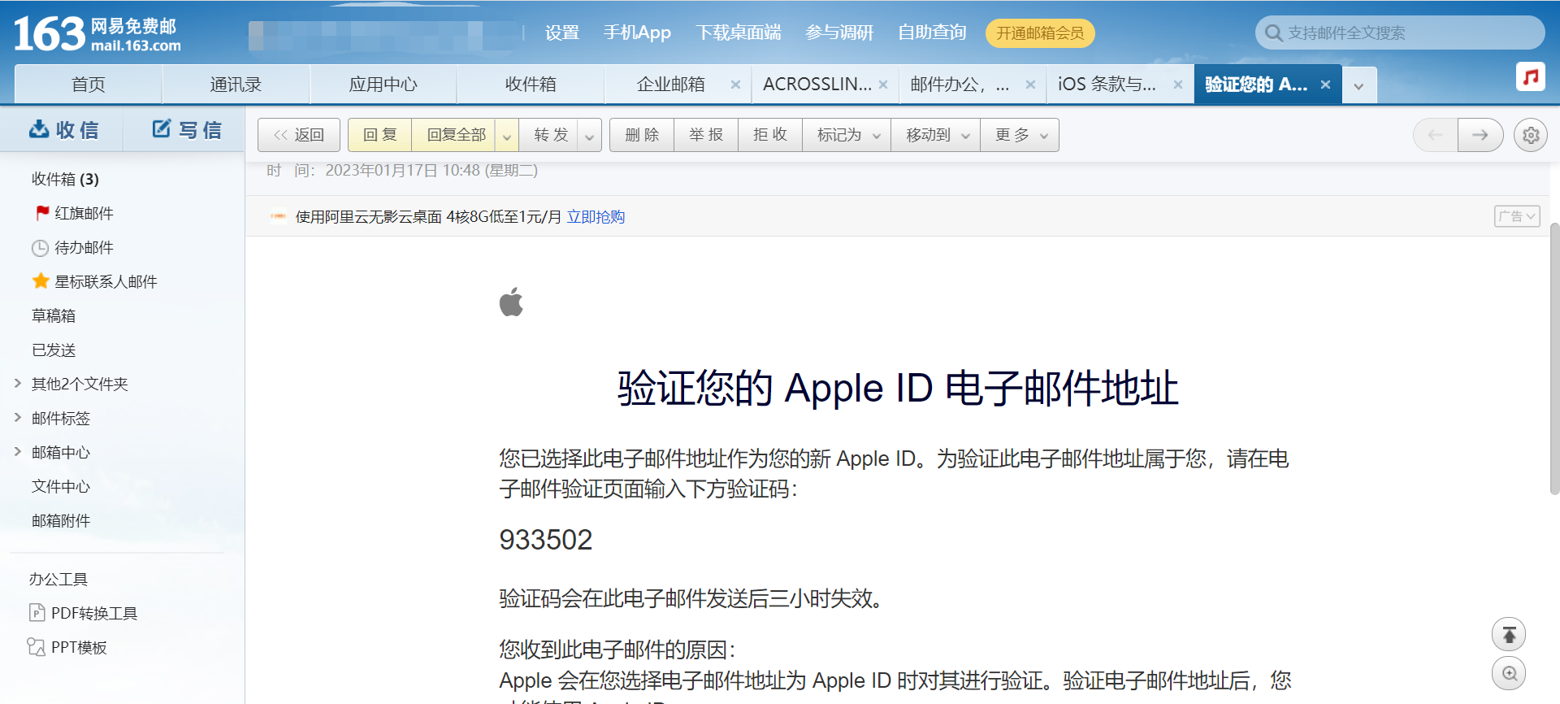
Task: Open 手机App link
Action: point(637,33)
